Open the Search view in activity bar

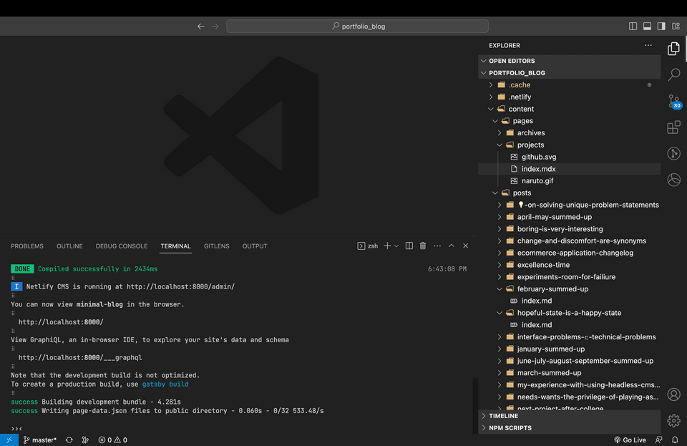[x=674, y=74]
